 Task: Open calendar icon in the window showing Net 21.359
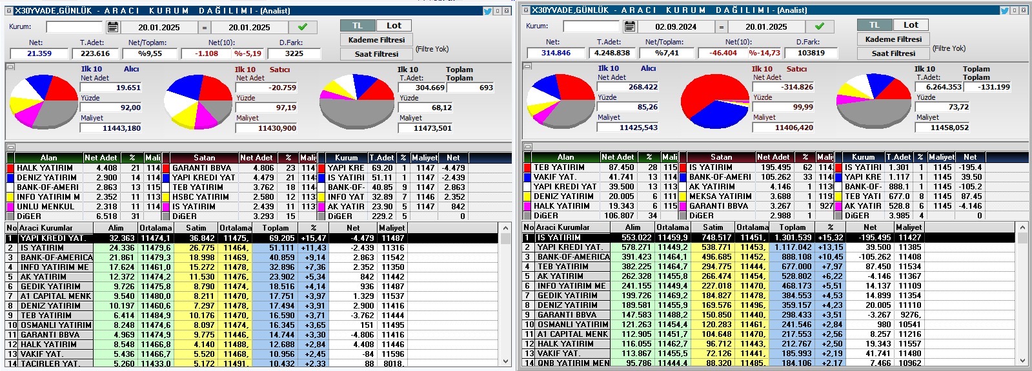[113, 27]
